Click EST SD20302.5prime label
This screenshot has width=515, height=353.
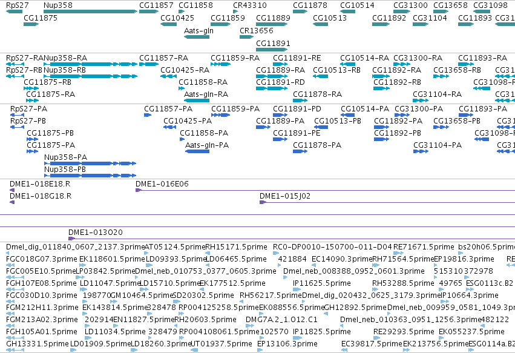(203, 295)
